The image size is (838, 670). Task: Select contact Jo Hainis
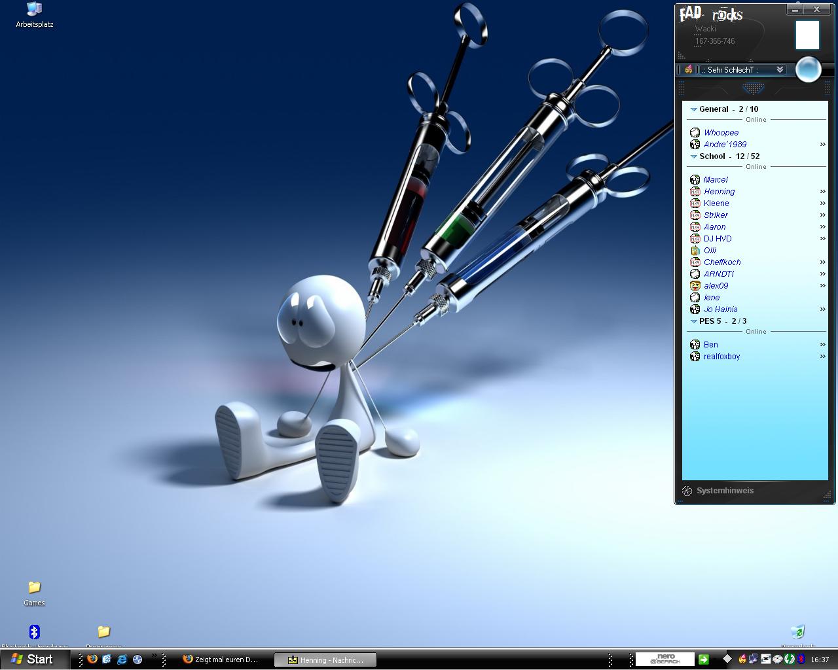[721, 309]
